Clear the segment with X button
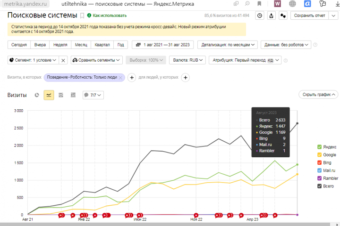Screen dimensions: 340x226 point(63,60)
